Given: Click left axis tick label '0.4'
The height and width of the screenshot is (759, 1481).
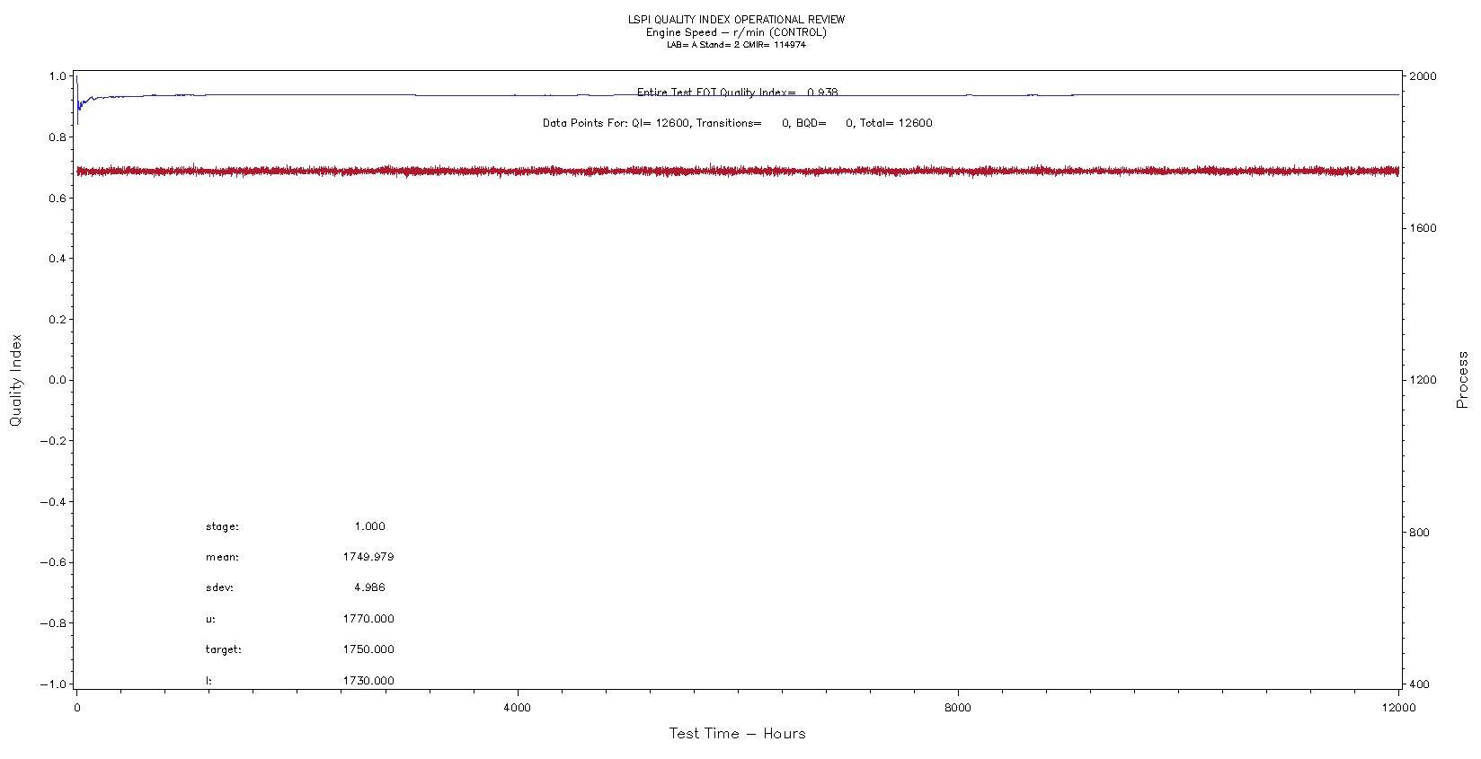Looking at the screenshot, I should [x=58, y=259].
